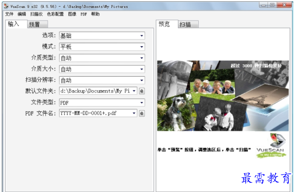
Task: Minimize the VueScan window
Action: (264, 5)
